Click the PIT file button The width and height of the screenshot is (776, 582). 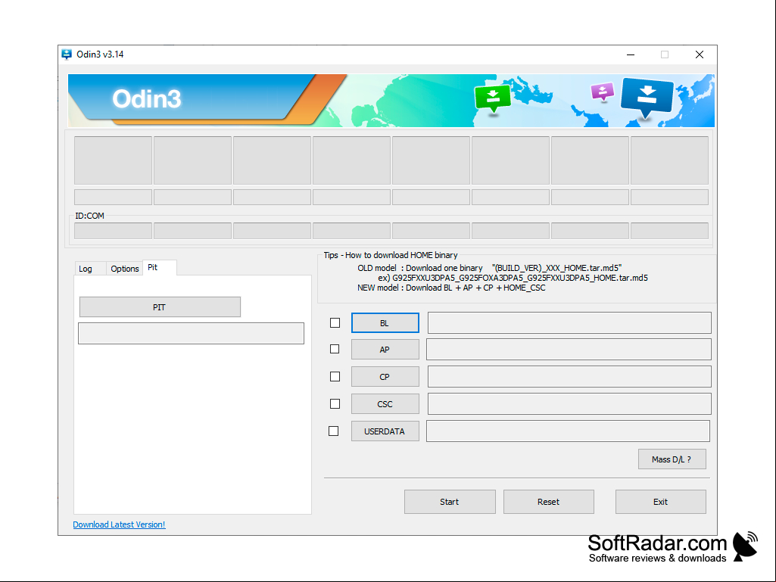pos(160,307)
